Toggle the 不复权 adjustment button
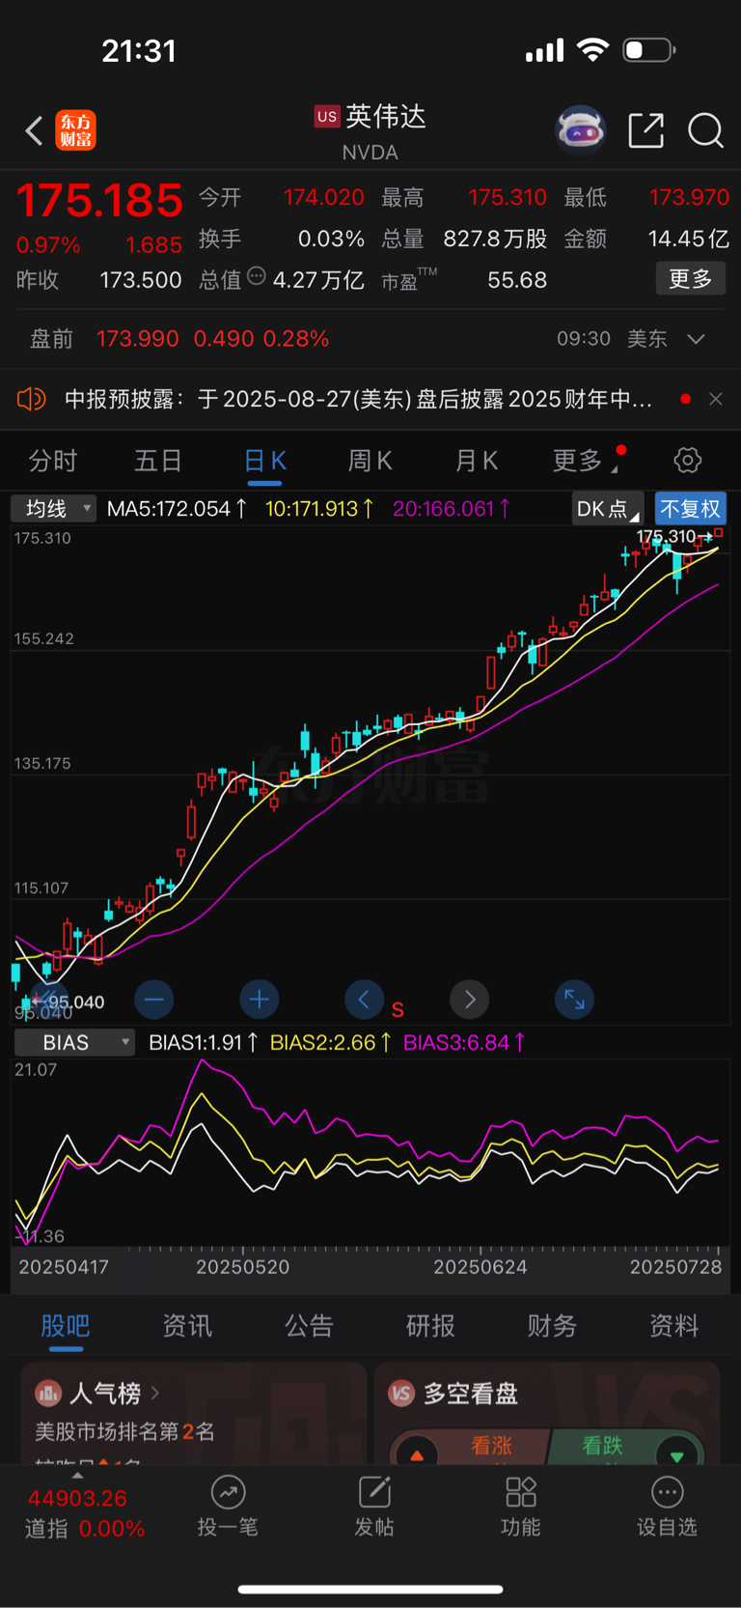Viewport: 741px width, 1608px height. pos(690,508)
